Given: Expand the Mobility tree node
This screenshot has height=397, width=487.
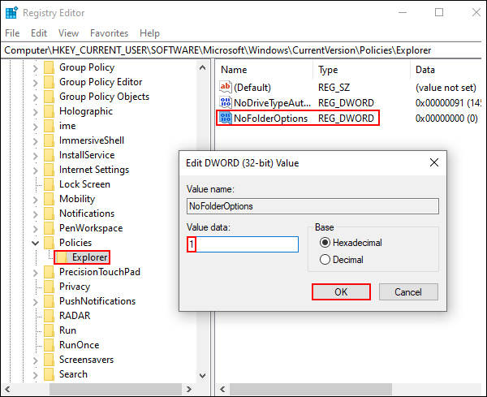Looking at the screenshot, I should click(36, 200).
